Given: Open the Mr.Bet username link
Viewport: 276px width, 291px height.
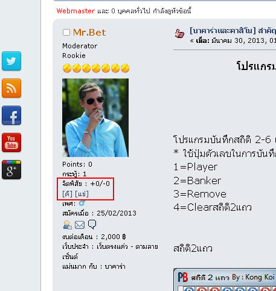Looking at the screenshot, I should tap(89, 33).
